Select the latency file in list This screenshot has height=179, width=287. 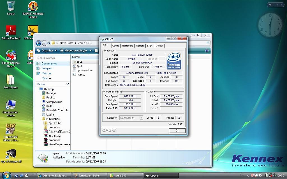point(79,74)
